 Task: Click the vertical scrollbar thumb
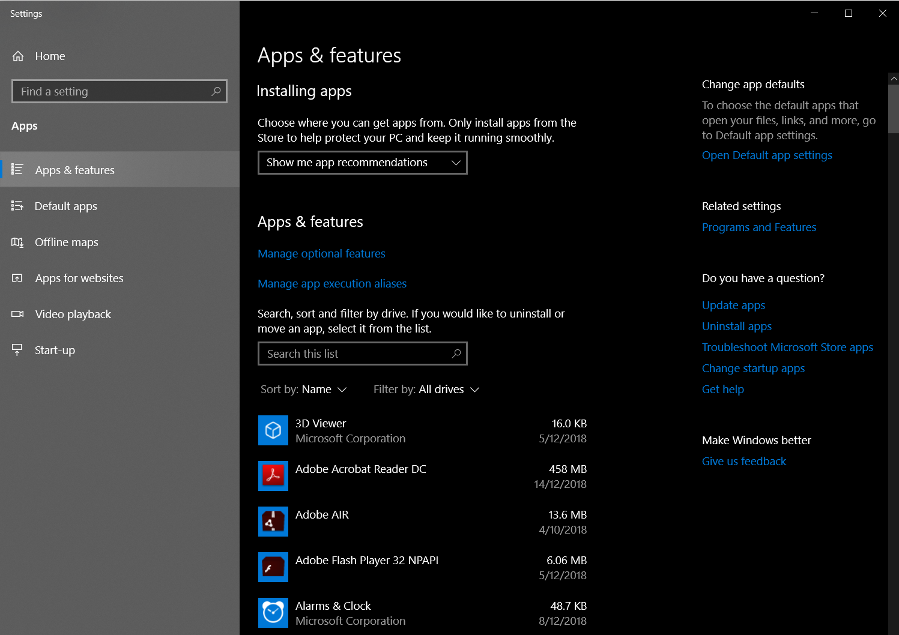pos(894,109)
